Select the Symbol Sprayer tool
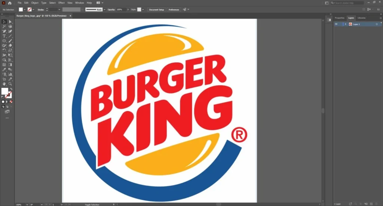This screenshot has height=206, width=383. tap(4, 74)
